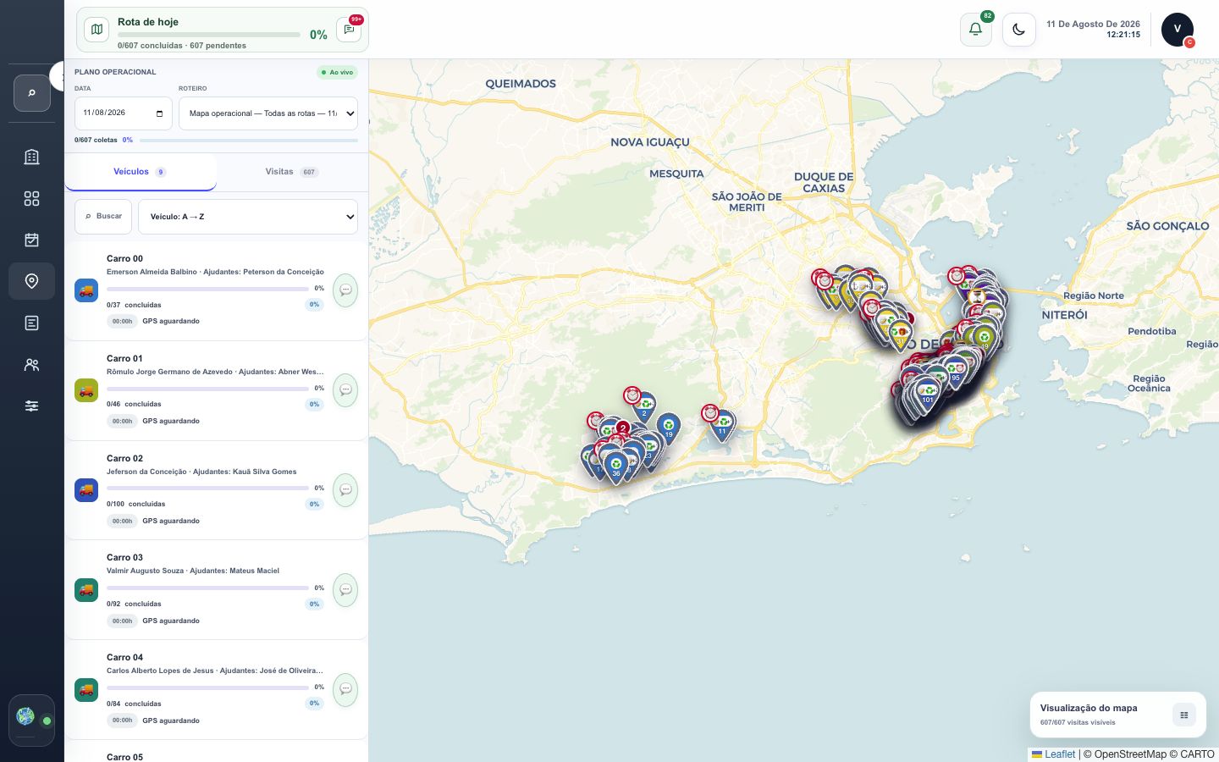The height and width of the screenshot is (762, 1219).
Task: Click the 0/37 concluídas text
Action: point(134,305)
